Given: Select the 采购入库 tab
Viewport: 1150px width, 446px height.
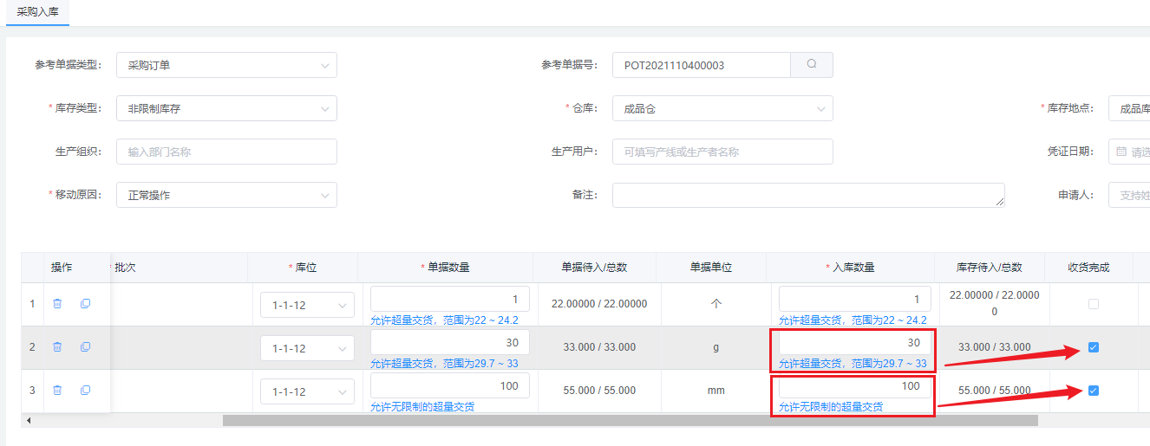Looking at the screenshot, I should tap(37, 12).
